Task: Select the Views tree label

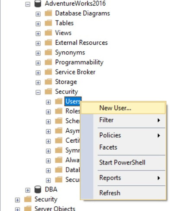Action: click(x=63, y=33)
